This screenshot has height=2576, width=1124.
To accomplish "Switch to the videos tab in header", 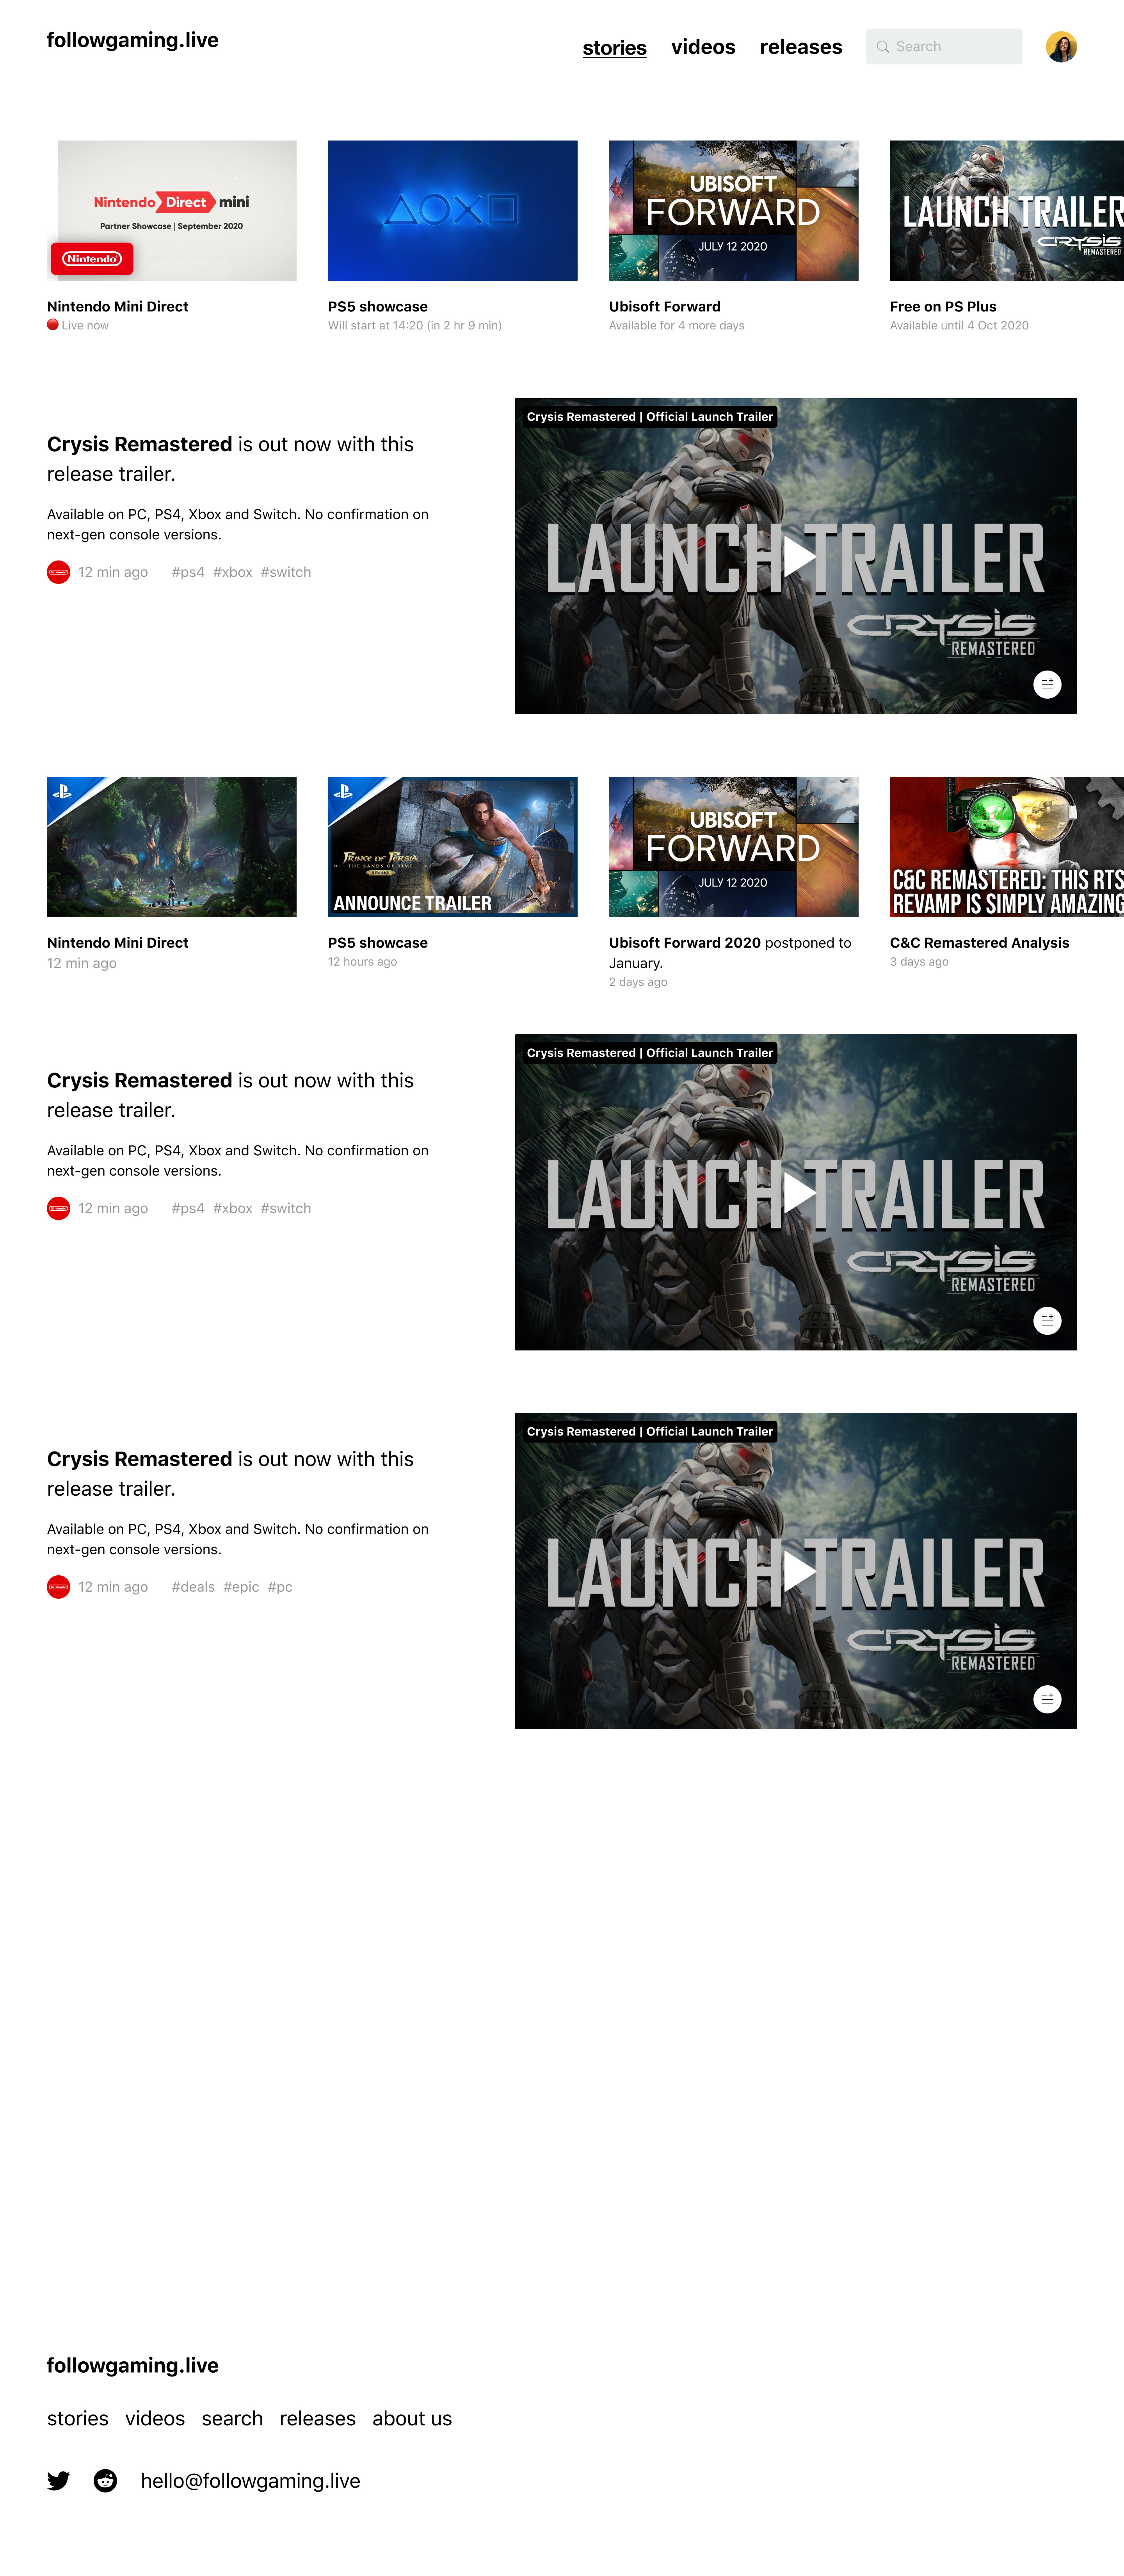I will (703, 47).
